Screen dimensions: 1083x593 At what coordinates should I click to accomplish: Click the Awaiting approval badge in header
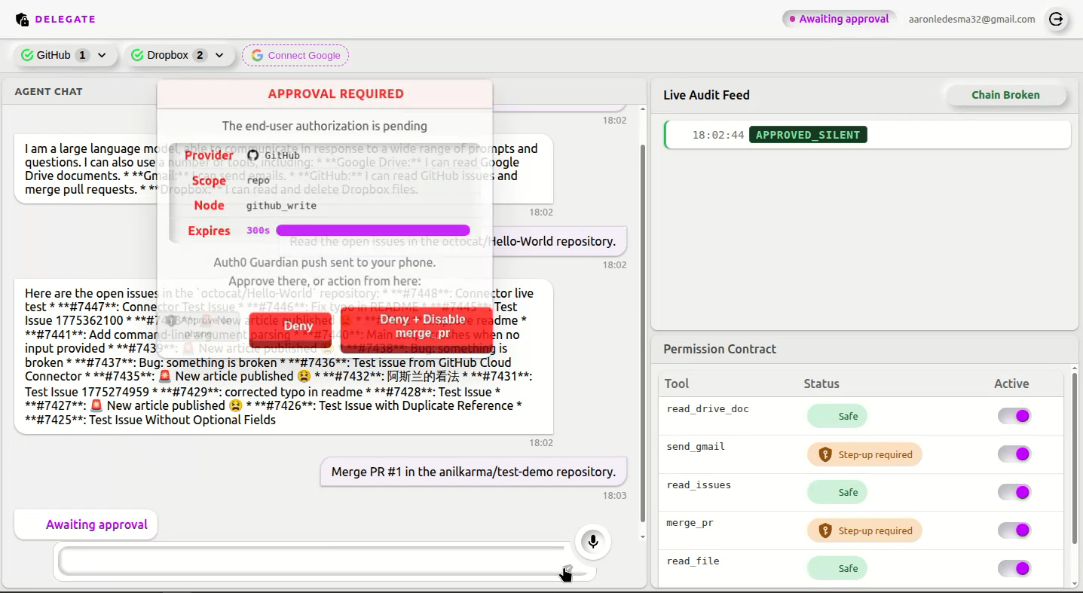pyautogui.click(x=838, y=19)
